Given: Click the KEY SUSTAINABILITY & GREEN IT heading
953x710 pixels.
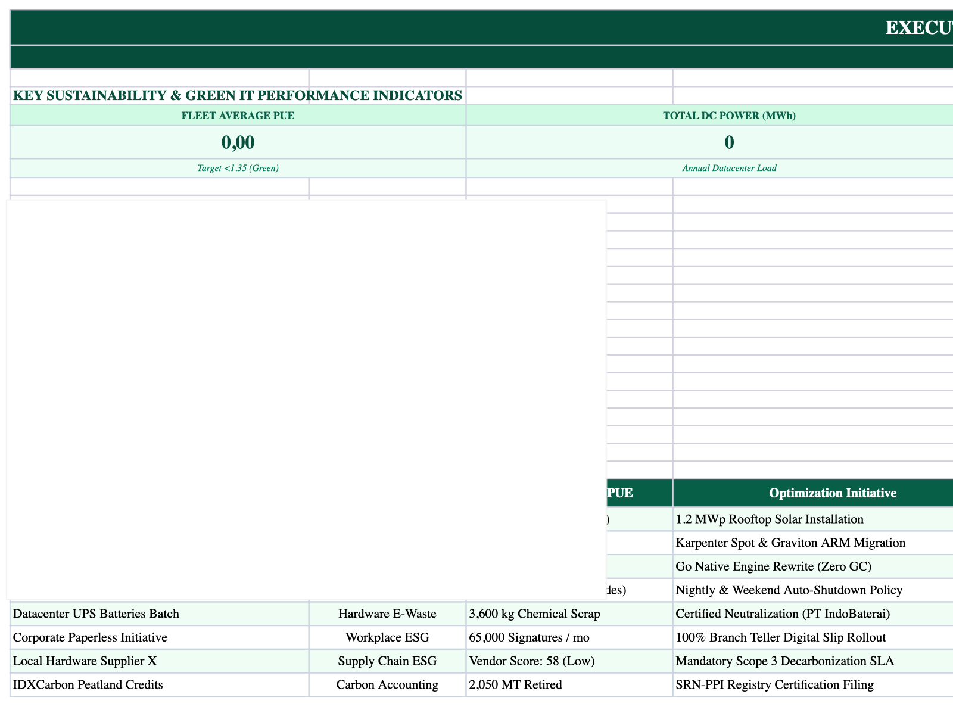Looking at the screenshot, I should 237,95.
